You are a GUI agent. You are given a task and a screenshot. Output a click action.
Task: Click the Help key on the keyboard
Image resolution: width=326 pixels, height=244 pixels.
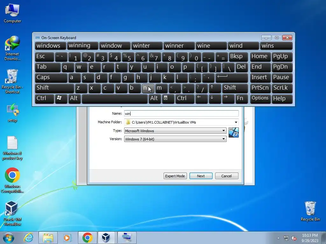[282, 99]
